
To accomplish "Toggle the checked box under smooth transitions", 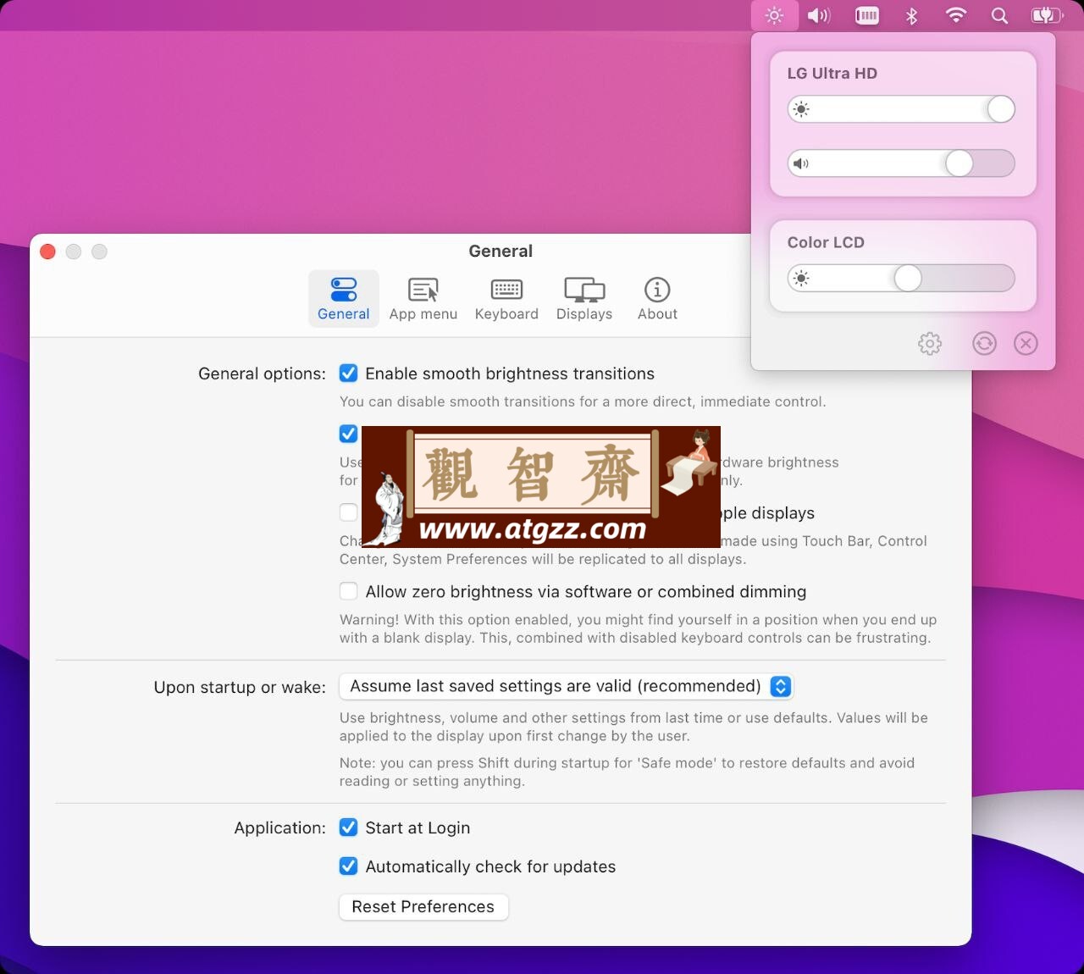I will pyautogui.click(x=348, y=434).
